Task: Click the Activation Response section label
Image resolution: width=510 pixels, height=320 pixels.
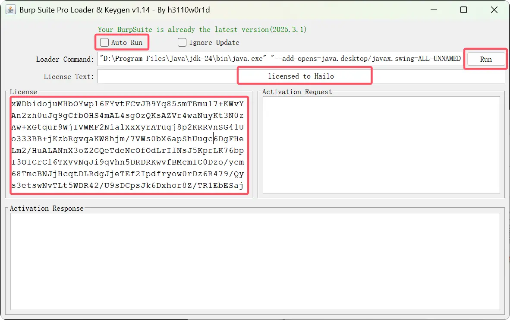Action: [46, 208]
